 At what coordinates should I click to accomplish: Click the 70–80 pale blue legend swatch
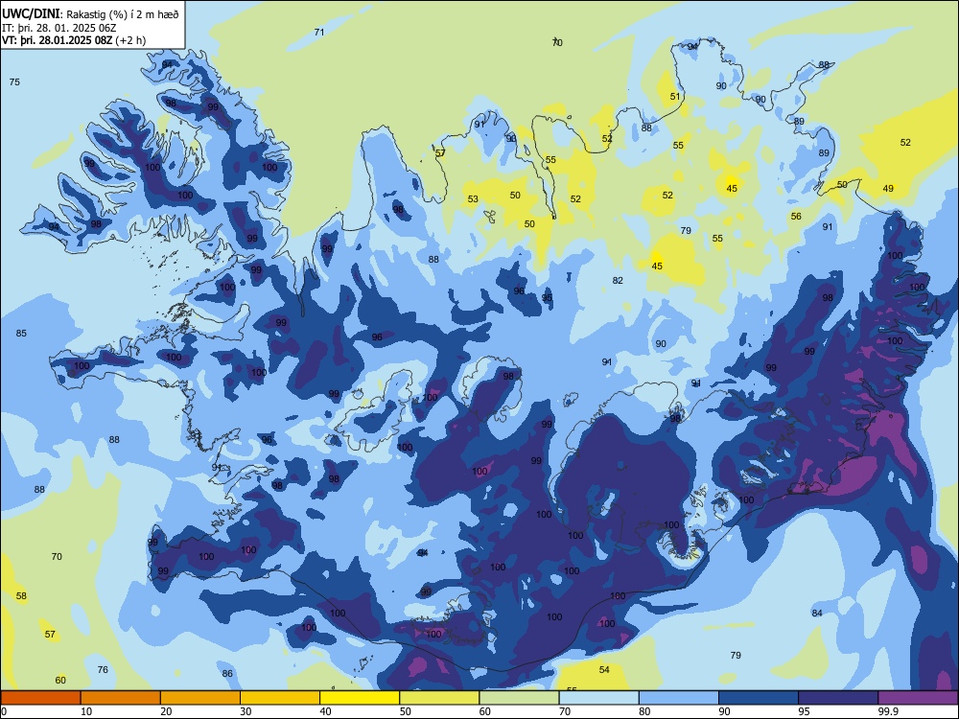pyautogui.click(x=598, y=698)
